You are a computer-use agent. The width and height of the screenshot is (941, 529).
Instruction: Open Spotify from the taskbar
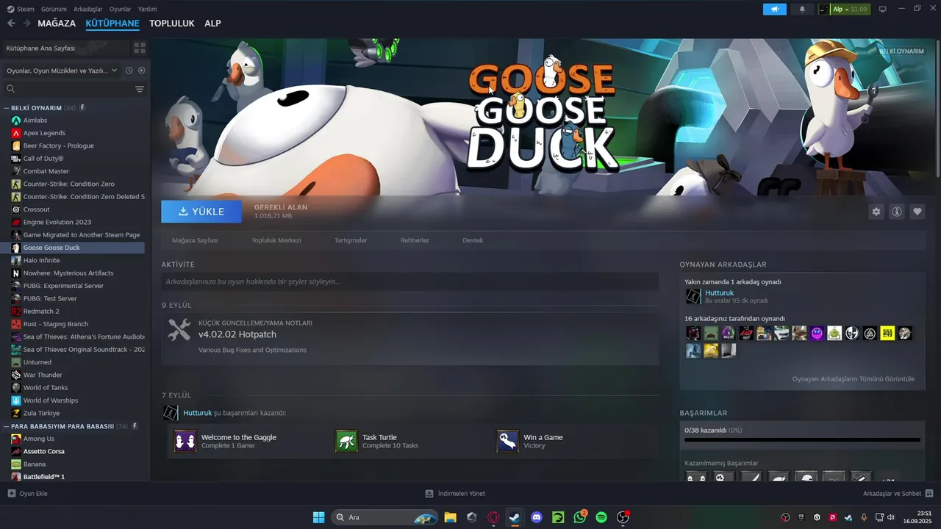click(x=601, y=517)
